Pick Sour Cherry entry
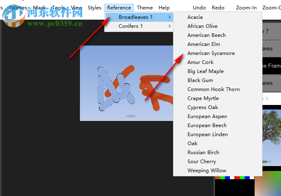This screenshot has height=196, width=281. [x=218, y=162]
